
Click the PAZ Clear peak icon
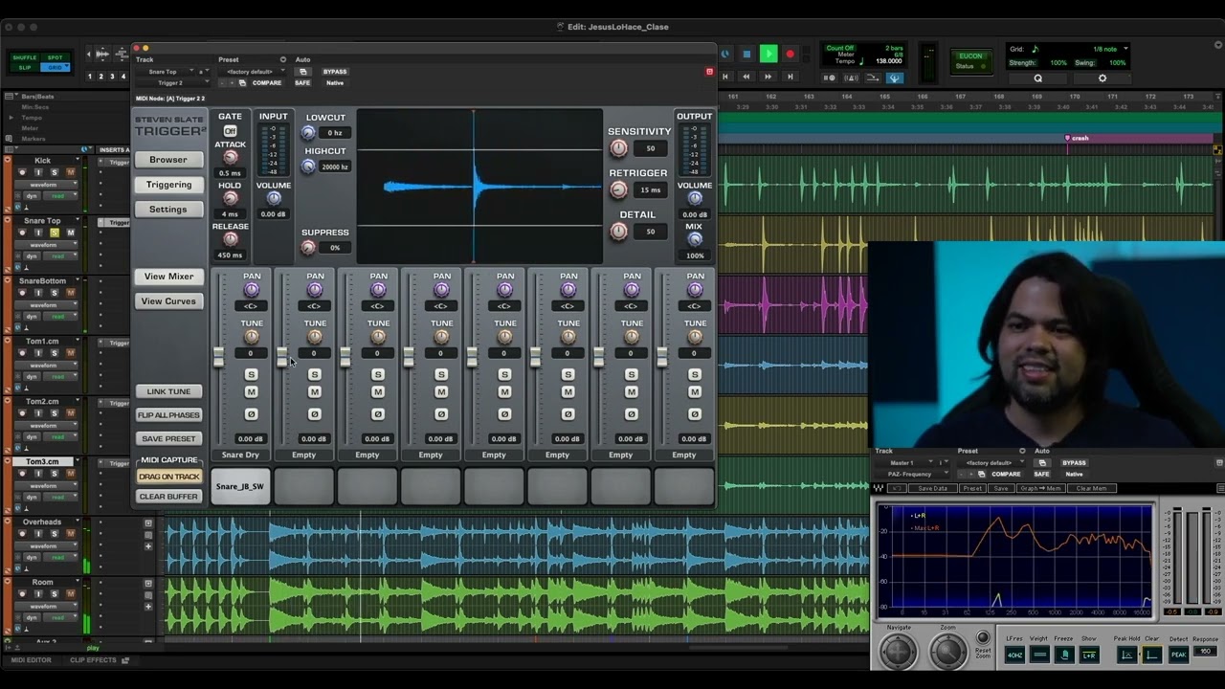click(1152, 655)
